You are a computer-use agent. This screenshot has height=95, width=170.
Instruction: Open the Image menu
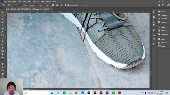coord(14,2)
